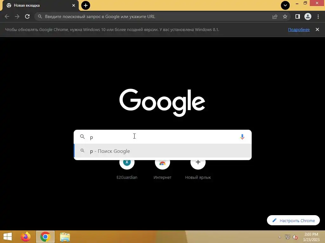Bookmark this tab with the star icon

(285, 16)
